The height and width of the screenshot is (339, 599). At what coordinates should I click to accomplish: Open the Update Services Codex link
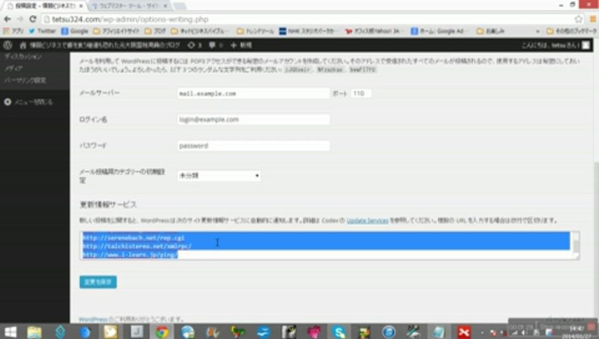367,220
